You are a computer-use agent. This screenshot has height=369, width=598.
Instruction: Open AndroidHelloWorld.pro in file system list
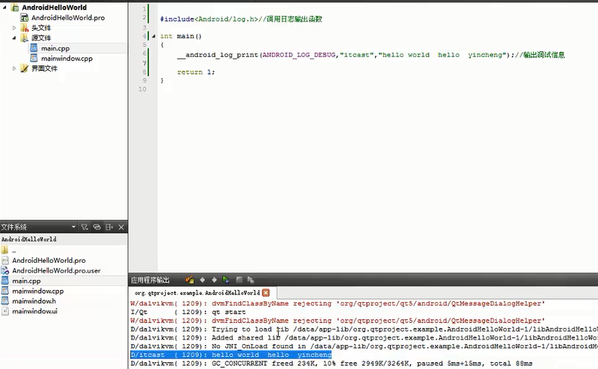(x=49, y=261)
